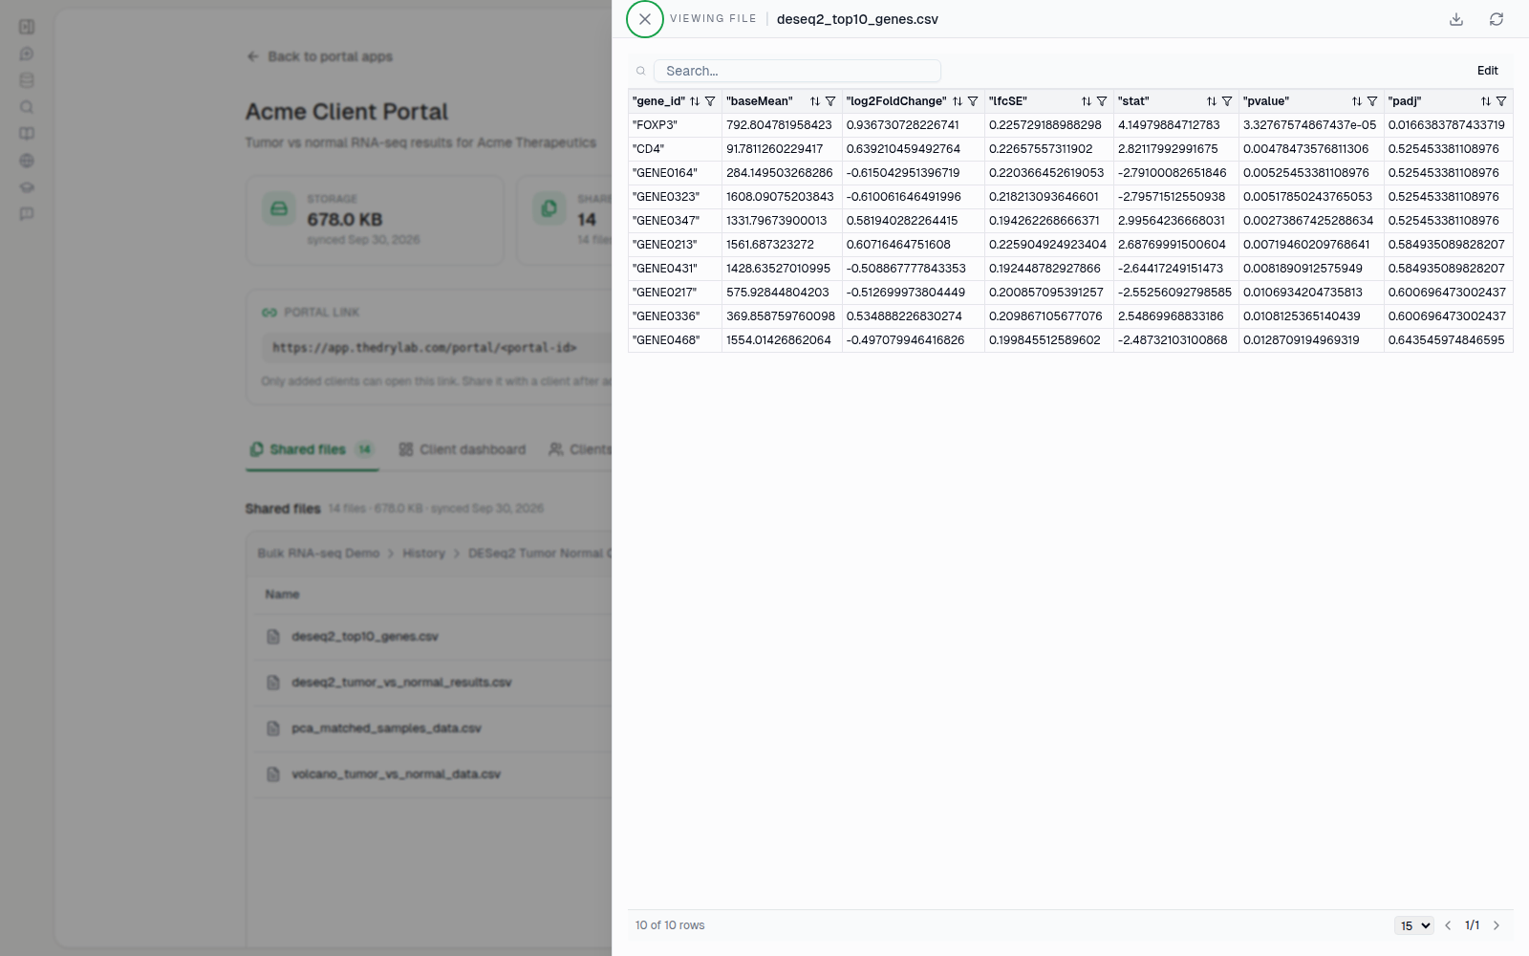Viewport: 1529px width, 956px height.
Task: Open pca_matched_samples_data.csv in file list
Action: pyautogui.click(x=386, y=728)
